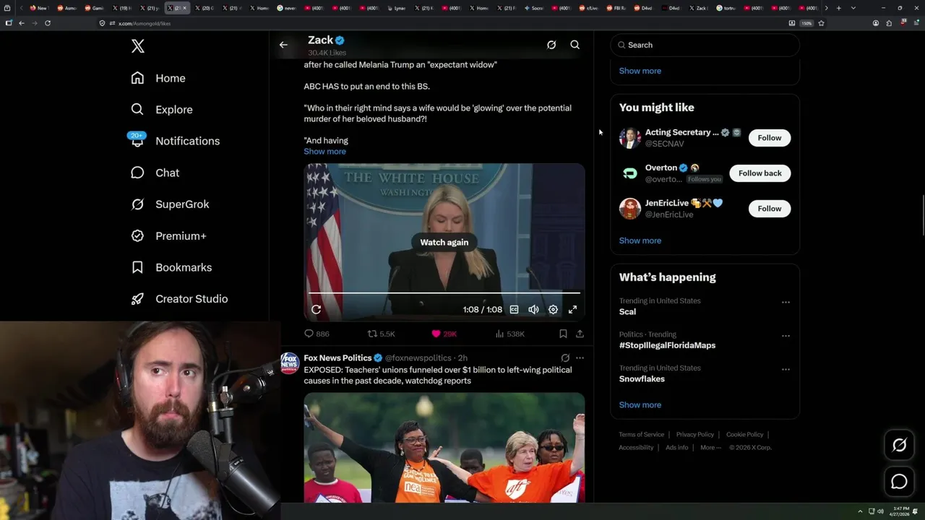Open options for #StopIllegalFloridaMaps trend

pos(786,336)
